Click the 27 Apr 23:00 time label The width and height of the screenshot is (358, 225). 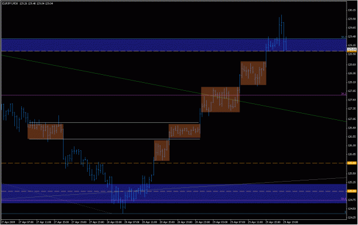click(97, 222)
